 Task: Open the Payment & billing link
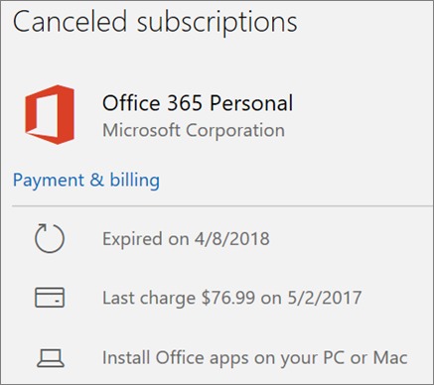[x=86, y=181]
